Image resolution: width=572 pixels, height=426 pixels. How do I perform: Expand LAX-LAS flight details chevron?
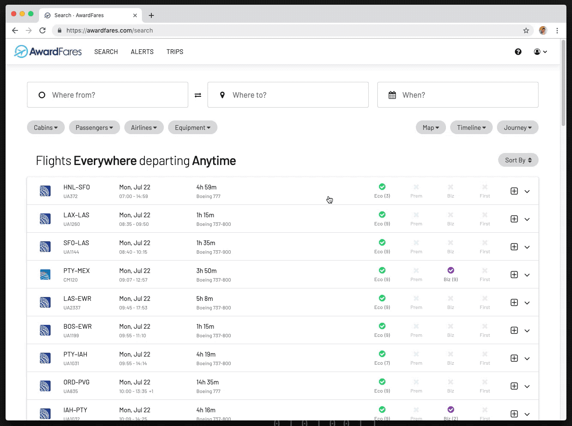[x=527, y=219]
